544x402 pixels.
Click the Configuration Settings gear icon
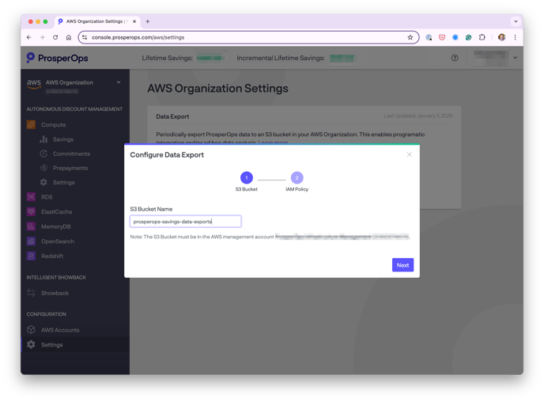tap(31, 344)
